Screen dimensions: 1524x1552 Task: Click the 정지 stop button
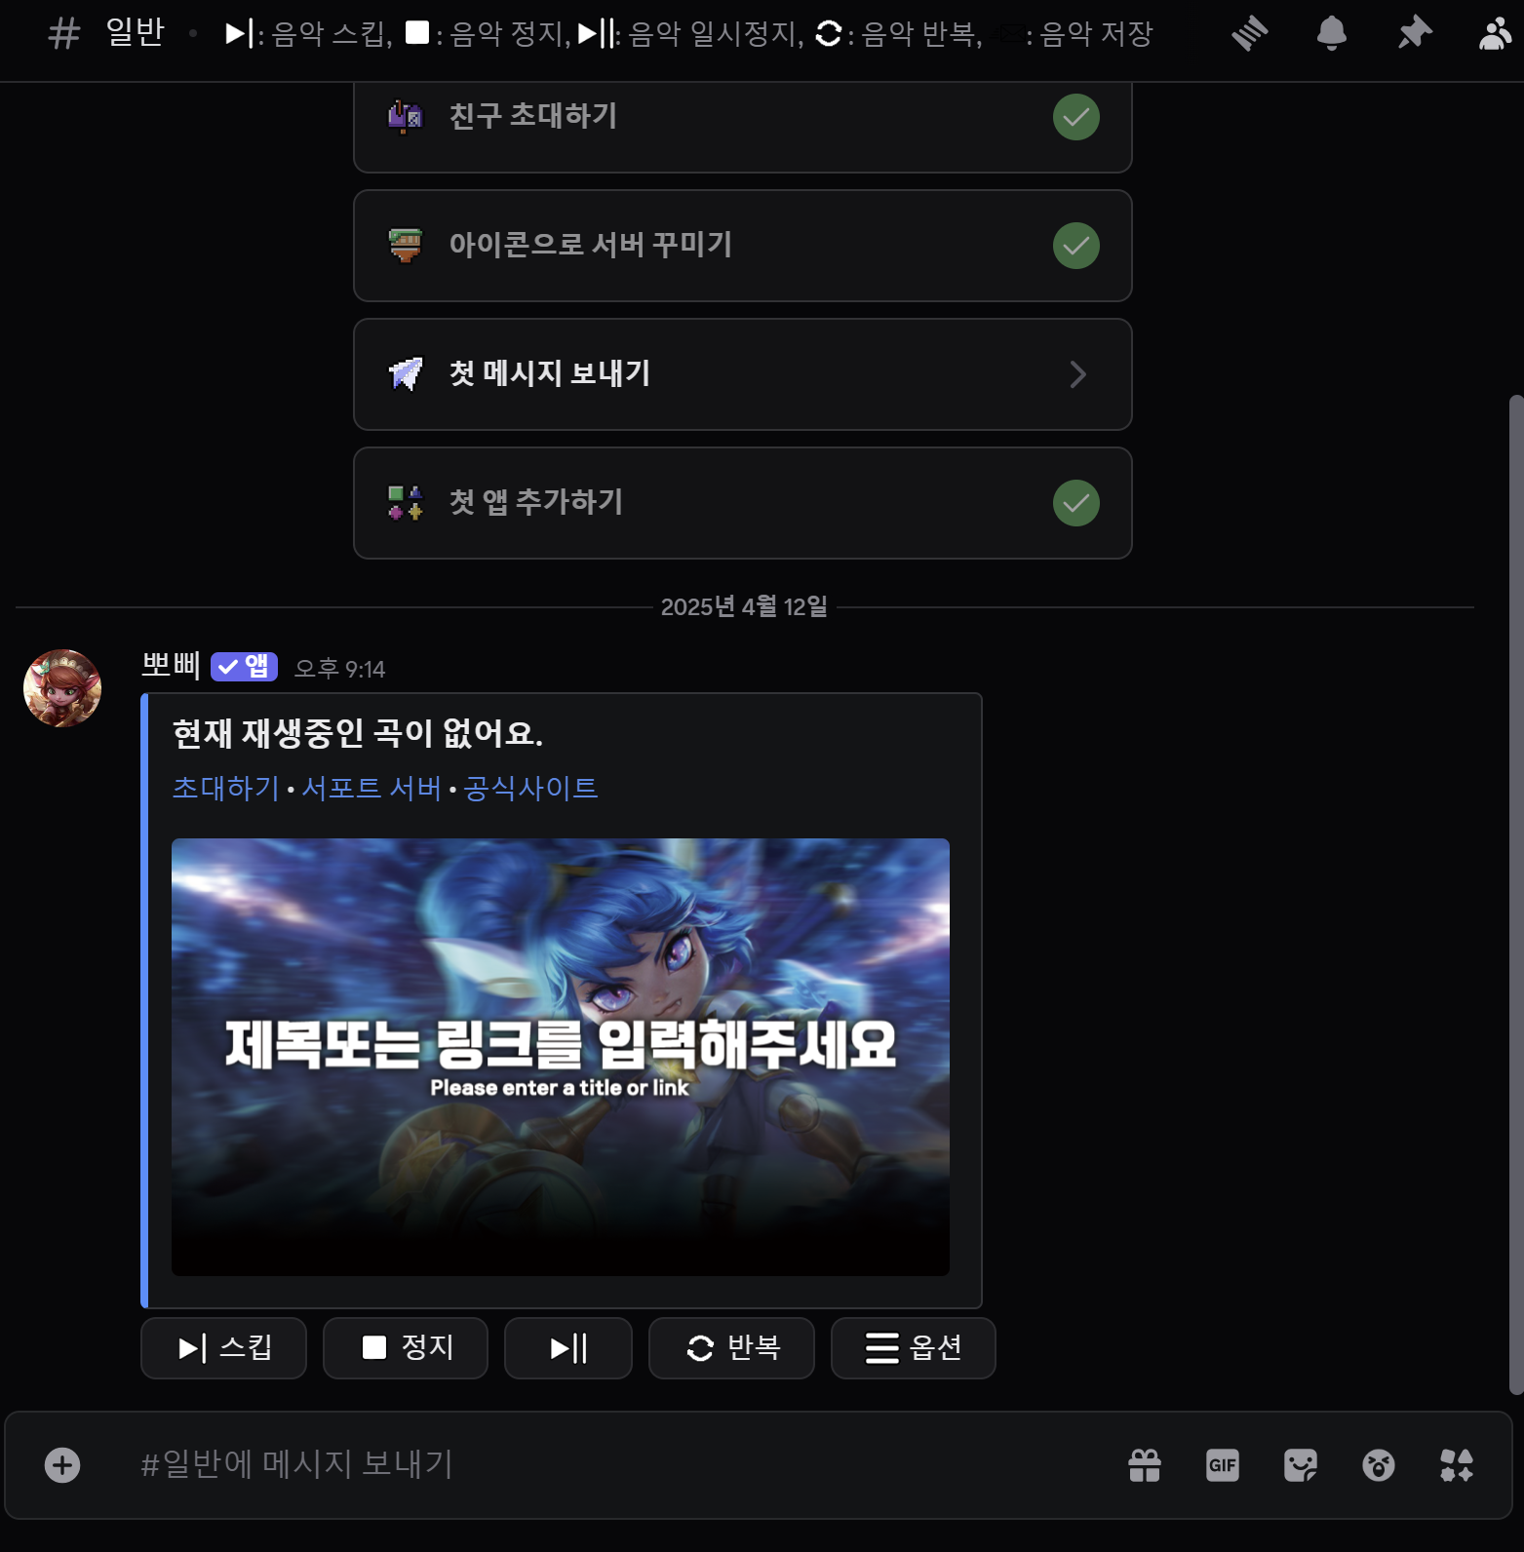point(406,1348)
